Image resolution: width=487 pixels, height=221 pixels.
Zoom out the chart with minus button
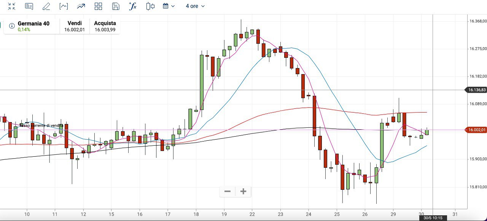point(228,191)
